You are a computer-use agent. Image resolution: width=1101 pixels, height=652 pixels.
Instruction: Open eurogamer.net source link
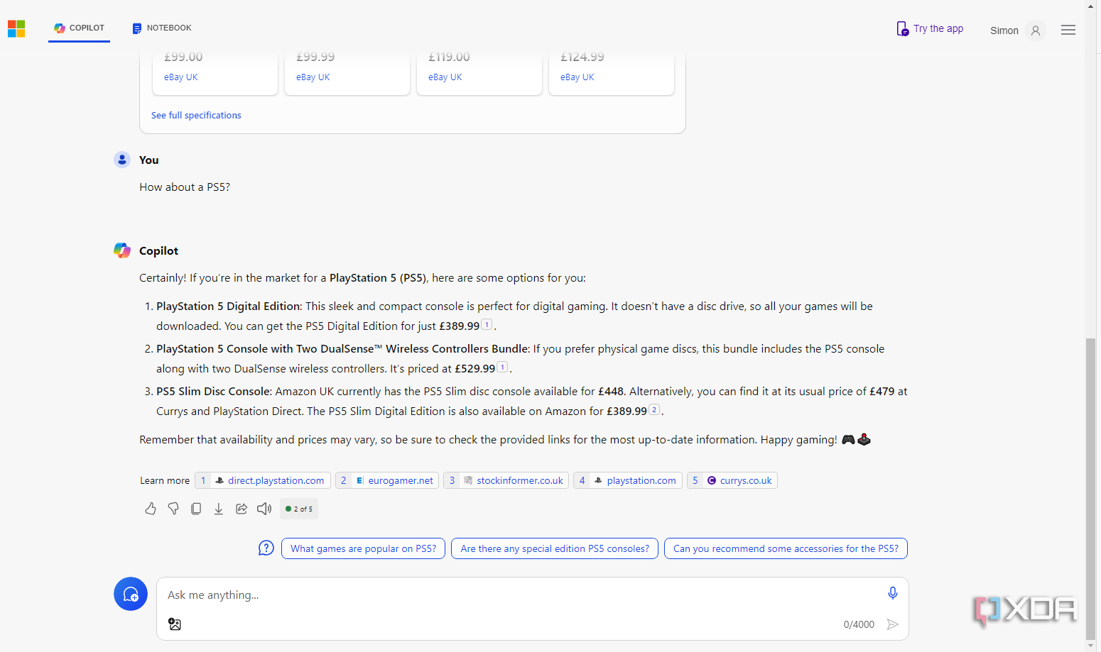(387, 480)
